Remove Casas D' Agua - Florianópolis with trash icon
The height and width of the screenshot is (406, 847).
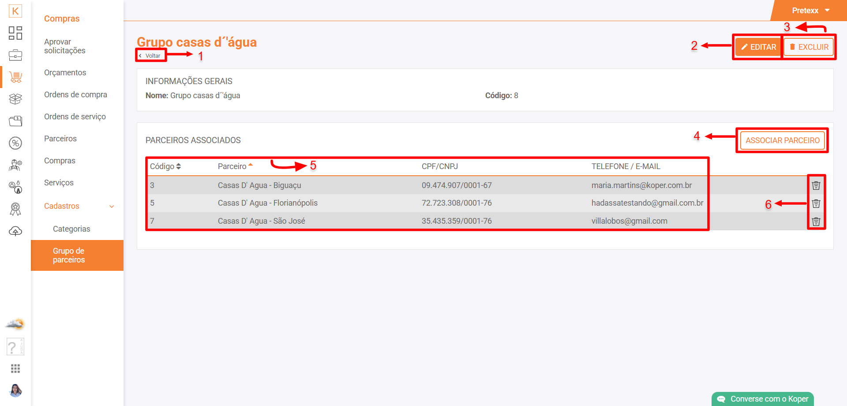click(x=816, y=203)
